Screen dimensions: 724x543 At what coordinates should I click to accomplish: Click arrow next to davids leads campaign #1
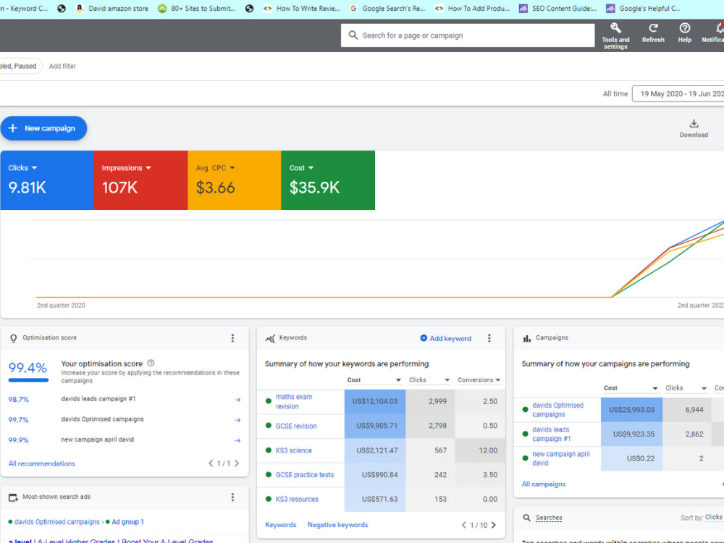[x=237, y=400]
